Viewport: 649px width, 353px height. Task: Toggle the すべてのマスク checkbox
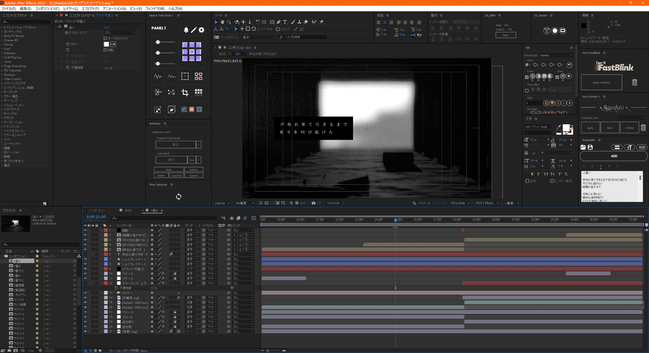pyautogui.click(x=105, y=38)
